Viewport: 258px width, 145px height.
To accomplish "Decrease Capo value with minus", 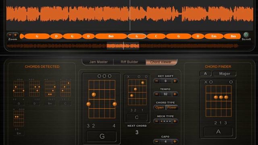I will click(x=157, y=141).
